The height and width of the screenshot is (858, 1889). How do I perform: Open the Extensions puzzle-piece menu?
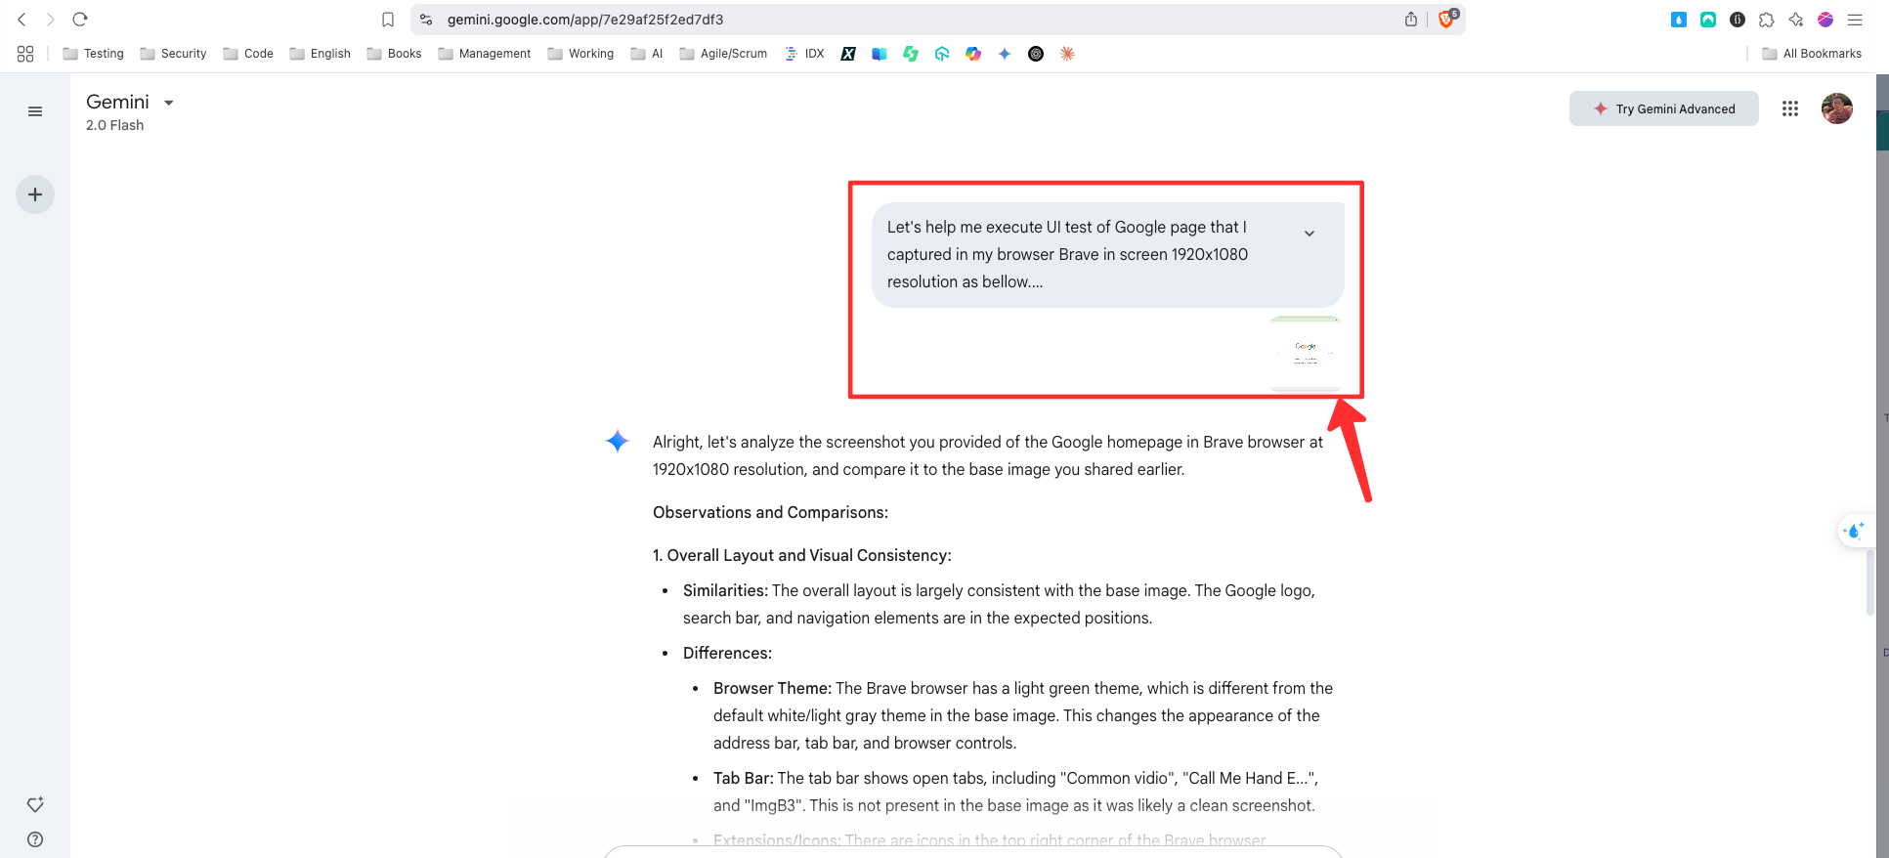1767,20
